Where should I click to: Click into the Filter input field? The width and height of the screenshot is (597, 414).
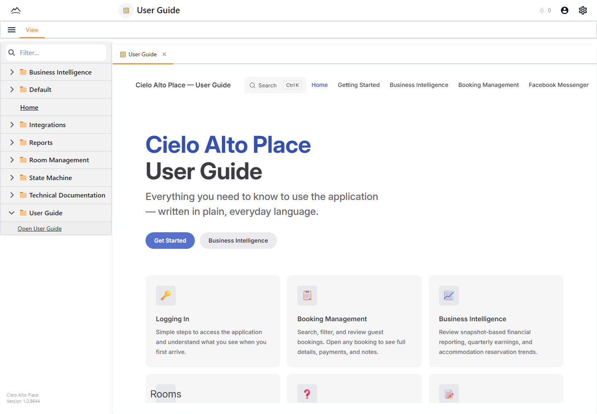tap(56, 53)
